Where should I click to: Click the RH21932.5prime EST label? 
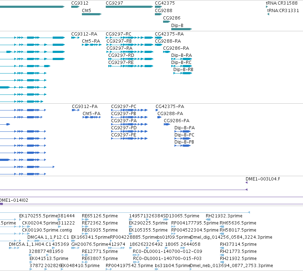coord(238,259)
